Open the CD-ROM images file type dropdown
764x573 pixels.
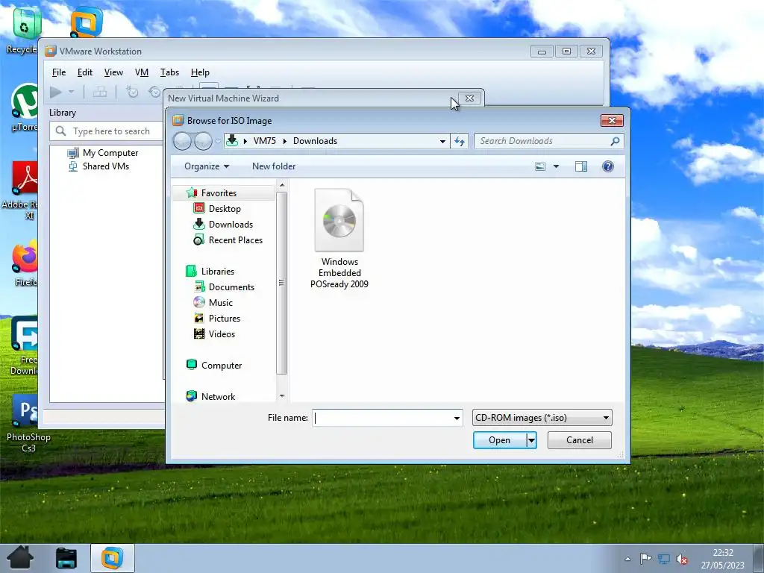(x=542, y=418)
